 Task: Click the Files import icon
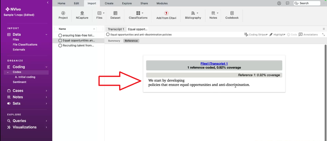coord(99,13)
